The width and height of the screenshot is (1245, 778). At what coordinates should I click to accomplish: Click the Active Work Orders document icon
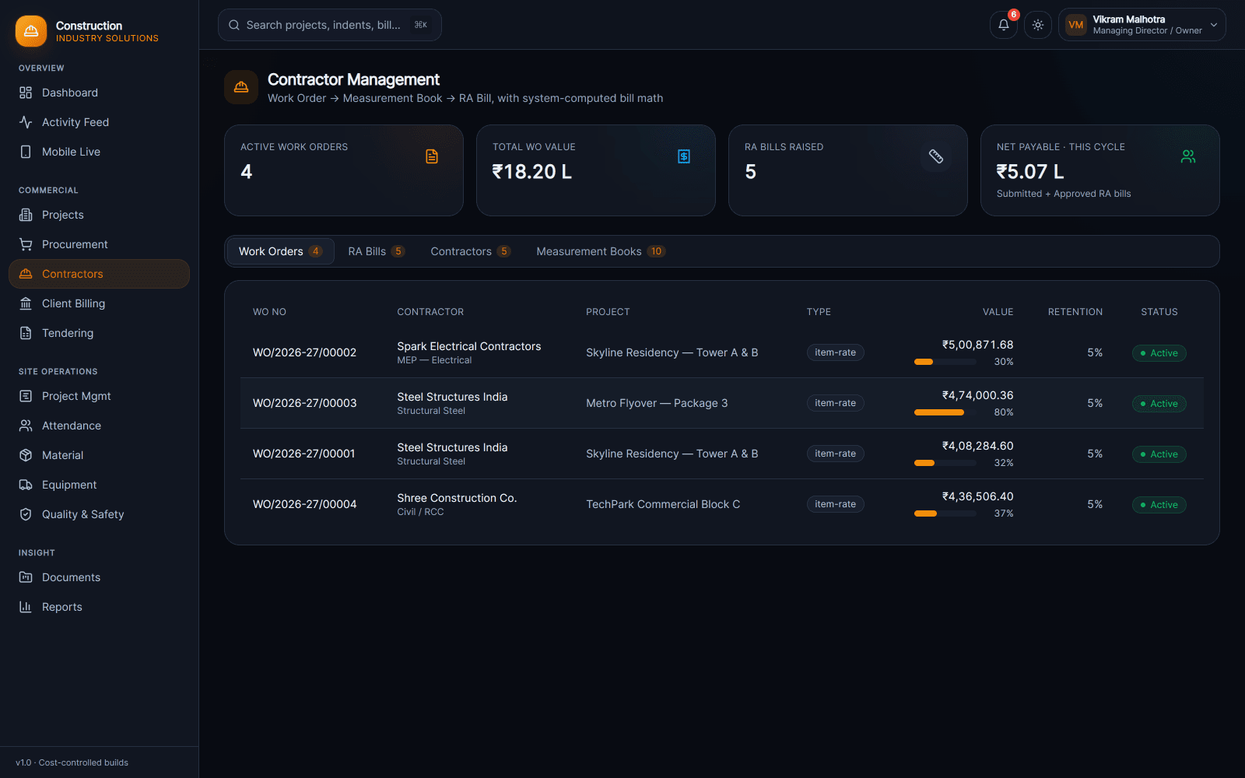coord(432,156)
